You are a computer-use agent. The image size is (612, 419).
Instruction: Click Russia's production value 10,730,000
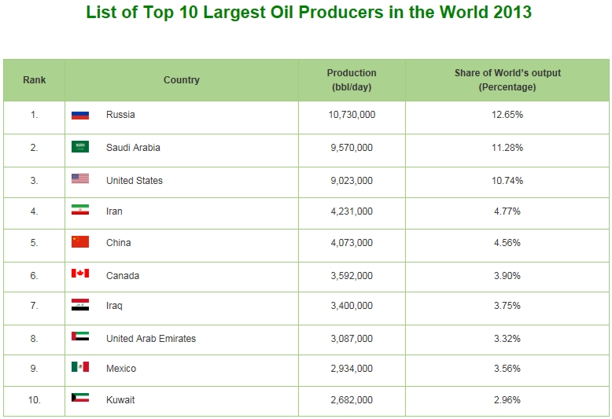[x=352, y=115]
